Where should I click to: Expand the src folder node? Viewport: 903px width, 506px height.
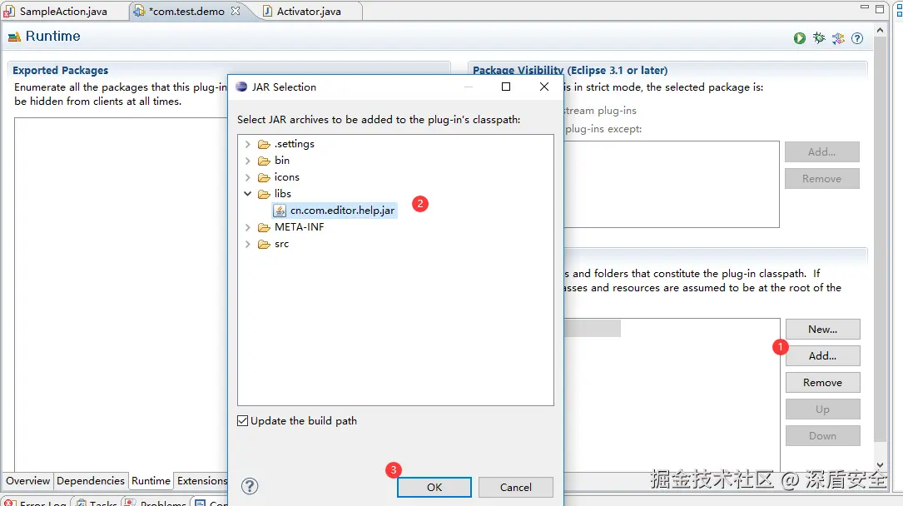click(x=248, y=244)
